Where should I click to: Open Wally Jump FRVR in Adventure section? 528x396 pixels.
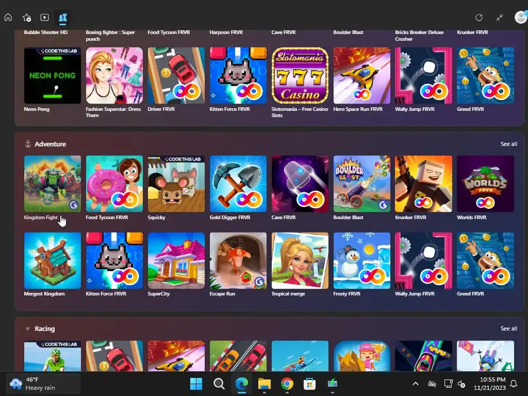[424, 260]
